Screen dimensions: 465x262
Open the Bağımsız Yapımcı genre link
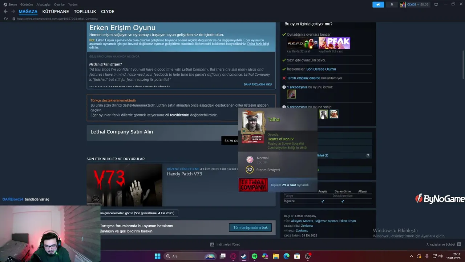tap(326, 221)
